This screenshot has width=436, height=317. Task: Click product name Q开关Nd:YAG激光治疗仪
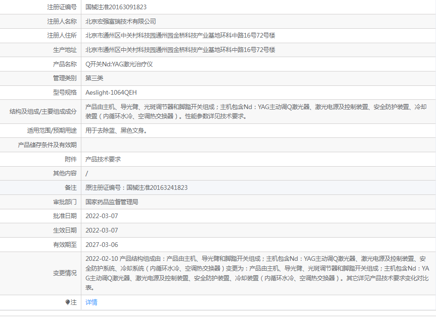[x=119, y=64]
